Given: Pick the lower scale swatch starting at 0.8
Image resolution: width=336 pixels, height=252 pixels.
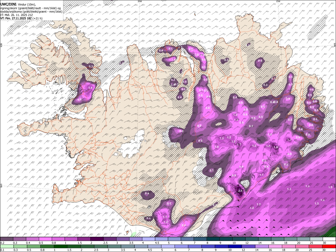Looking at the screenshot, I should [x=47, y=246].
